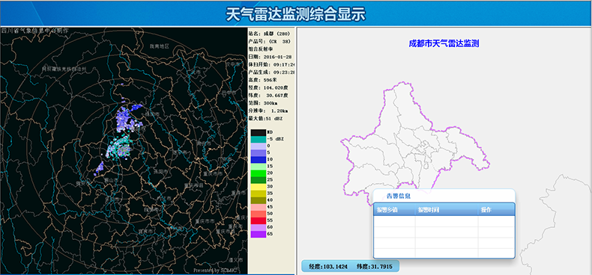
Task: Click the 告警信息 panel title
Action: (399, 196)
